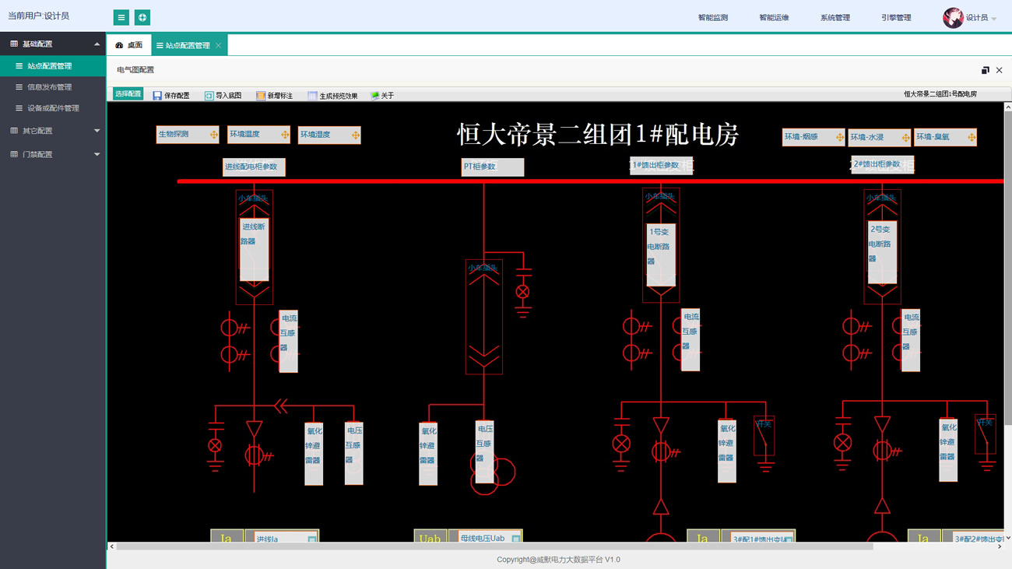Close the 电气图配置 panel with X
1012x569 pixels.
1000,70
